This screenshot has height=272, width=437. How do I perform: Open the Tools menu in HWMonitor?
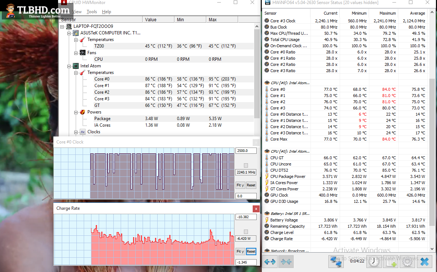coord(92,12)
